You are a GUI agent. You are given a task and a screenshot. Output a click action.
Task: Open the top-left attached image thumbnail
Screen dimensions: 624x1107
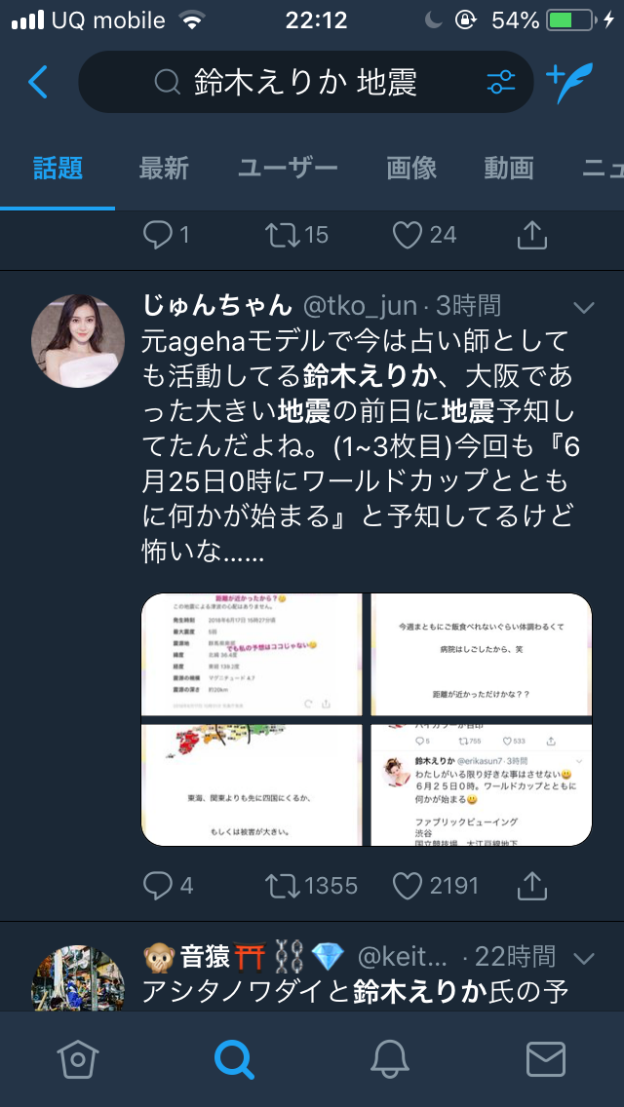coord(252,655)
